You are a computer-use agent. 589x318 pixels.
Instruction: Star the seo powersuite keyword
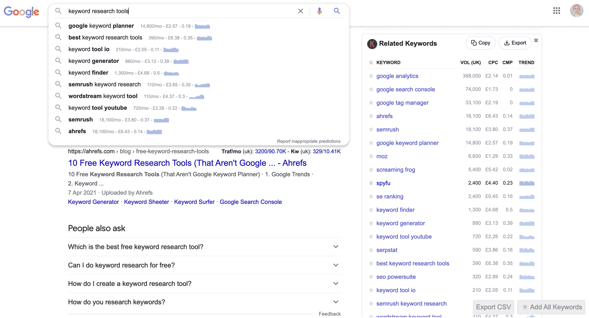pyautogui.click(x=371, y=277)
